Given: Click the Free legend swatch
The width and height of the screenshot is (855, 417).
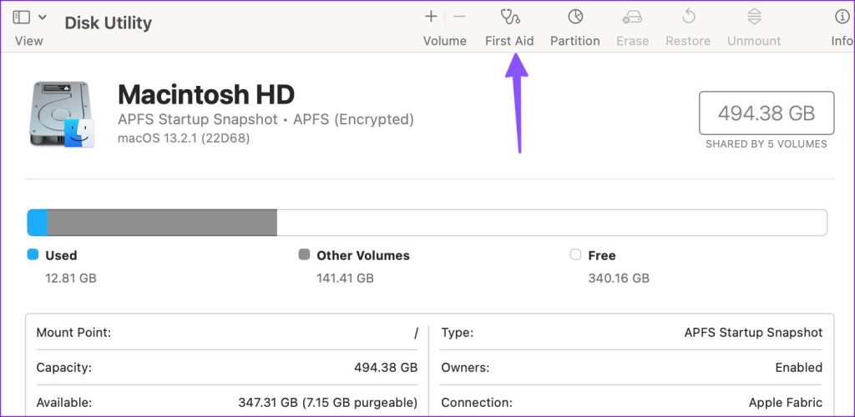Looking at the screenshot, I should 575,255.
